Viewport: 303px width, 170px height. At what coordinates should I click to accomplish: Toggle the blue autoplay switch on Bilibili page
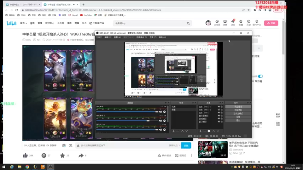click(x=260, y=76)
